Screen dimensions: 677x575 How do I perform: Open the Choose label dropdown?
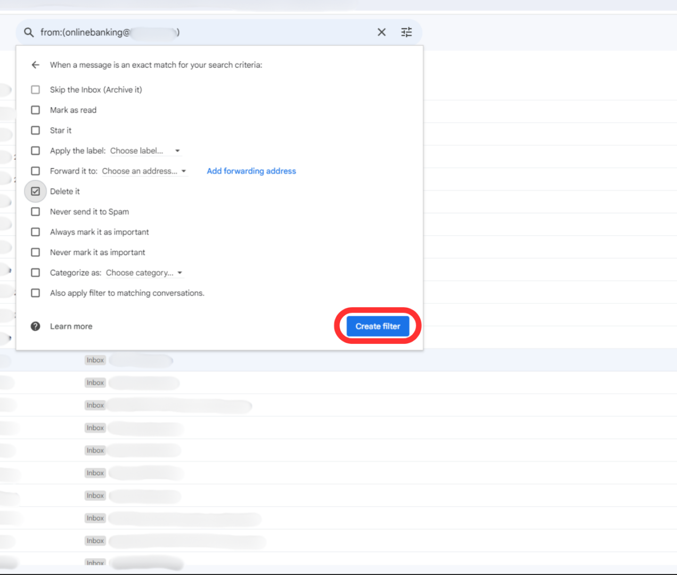[144, 151]
